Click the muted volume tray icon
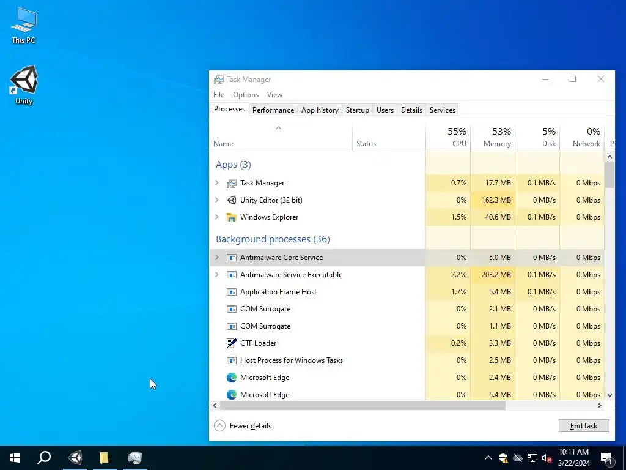The image size is (626, 470). [547, 458]
